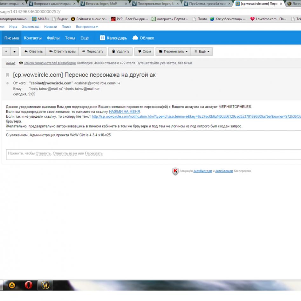The width and height of the screenshot is (301, 301).
Task: Click the quick reply input field
Action: (x=153, y=154)
